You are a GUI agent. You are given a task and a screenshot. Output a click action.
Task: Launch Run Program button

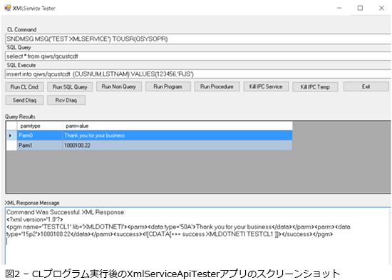coord(167,86)
